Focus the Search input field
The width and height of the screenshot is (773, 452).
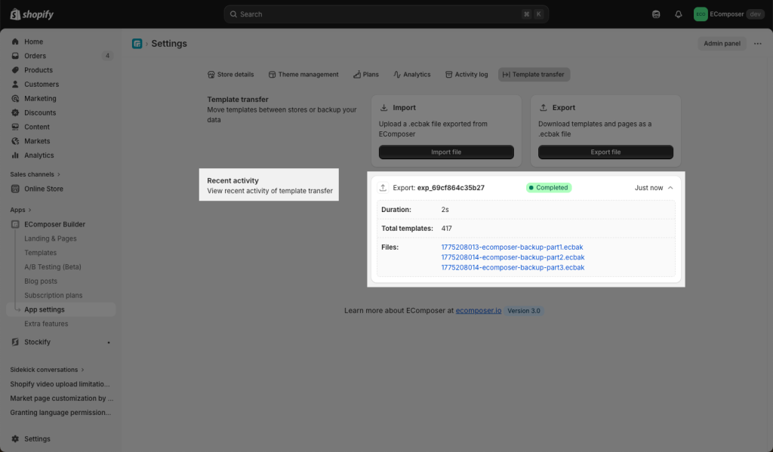(x=377, y=14)
